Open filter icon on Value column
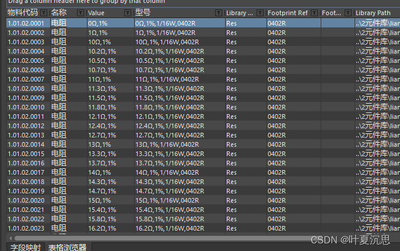 point(127,13)
